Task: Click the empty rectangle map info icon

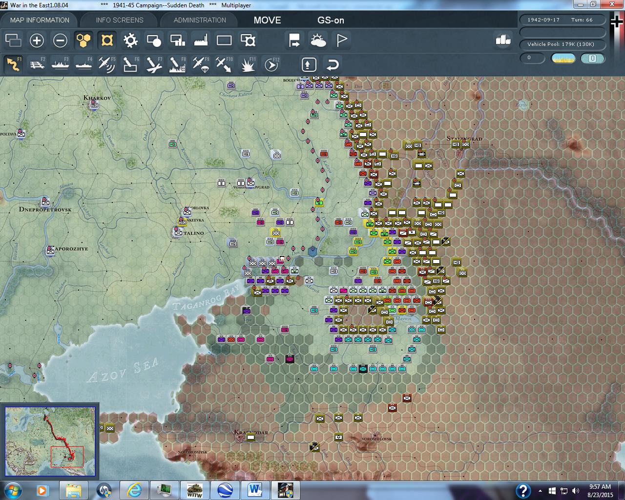Action: [224, 40]
